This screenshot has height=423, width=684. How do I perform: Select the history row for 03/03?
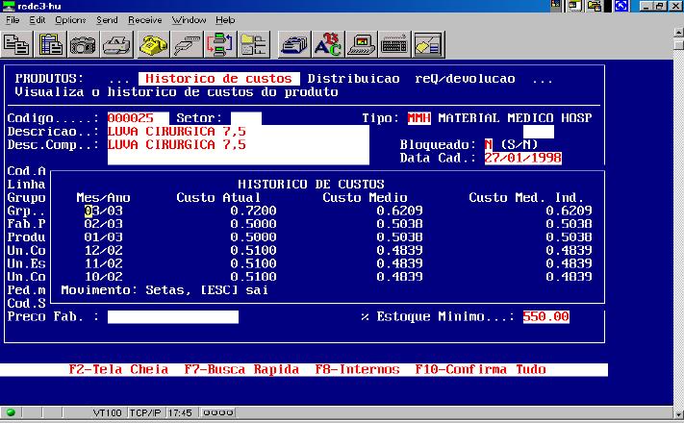click(338, 211)
